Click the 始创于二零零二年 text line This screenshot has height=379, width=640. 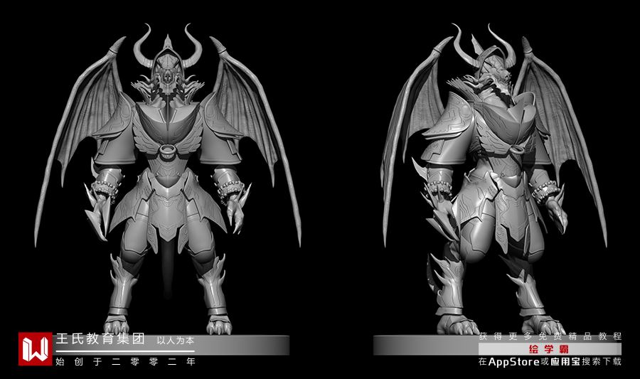coord(126,361)
